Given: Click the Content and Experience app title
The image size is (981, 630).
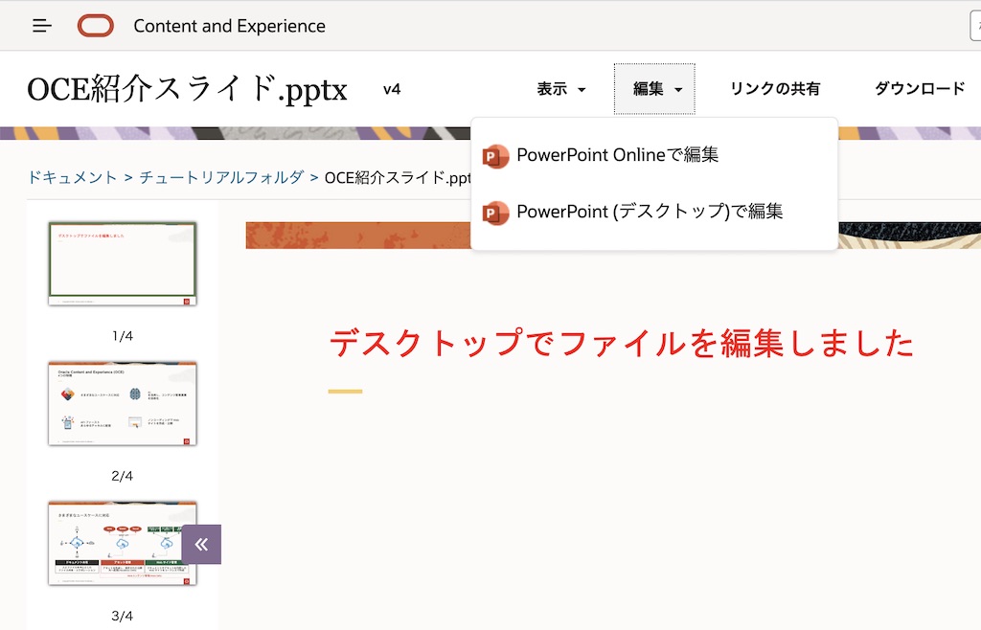Looking at the screenshot, I should click(x=229, y=26).
